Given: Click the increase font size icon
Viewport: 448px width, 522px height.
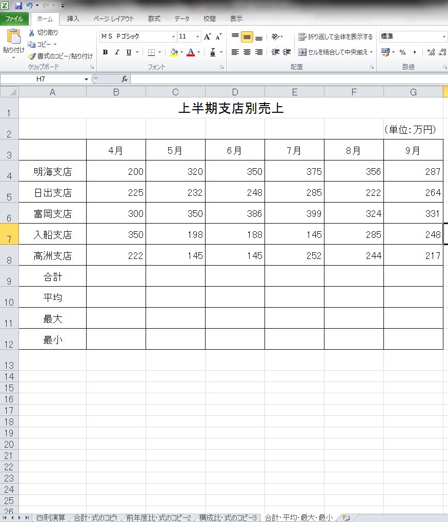Looking at the screenshot, I should click(x=207, y=37).
